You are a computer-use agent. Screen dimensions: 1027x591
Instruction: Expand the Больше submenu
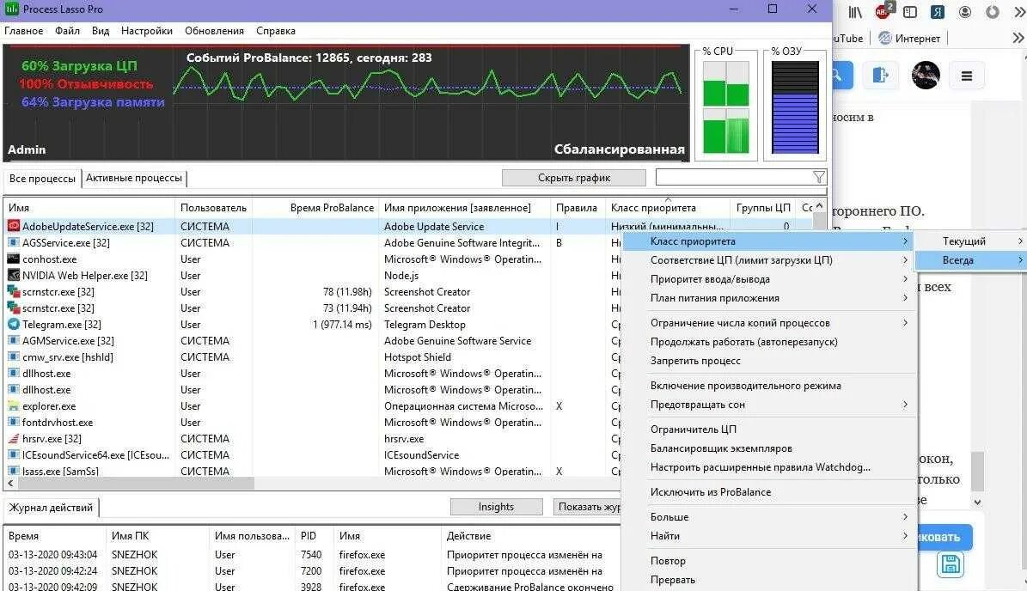(769, 517)
